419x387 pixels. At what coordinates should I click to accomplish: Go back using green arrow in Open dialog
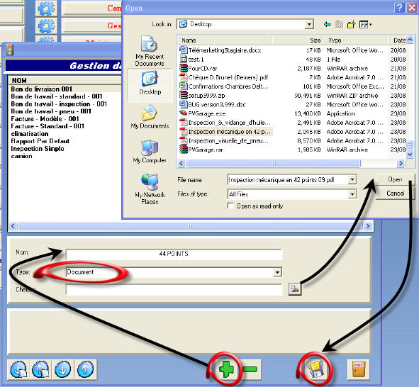[327, 25]
